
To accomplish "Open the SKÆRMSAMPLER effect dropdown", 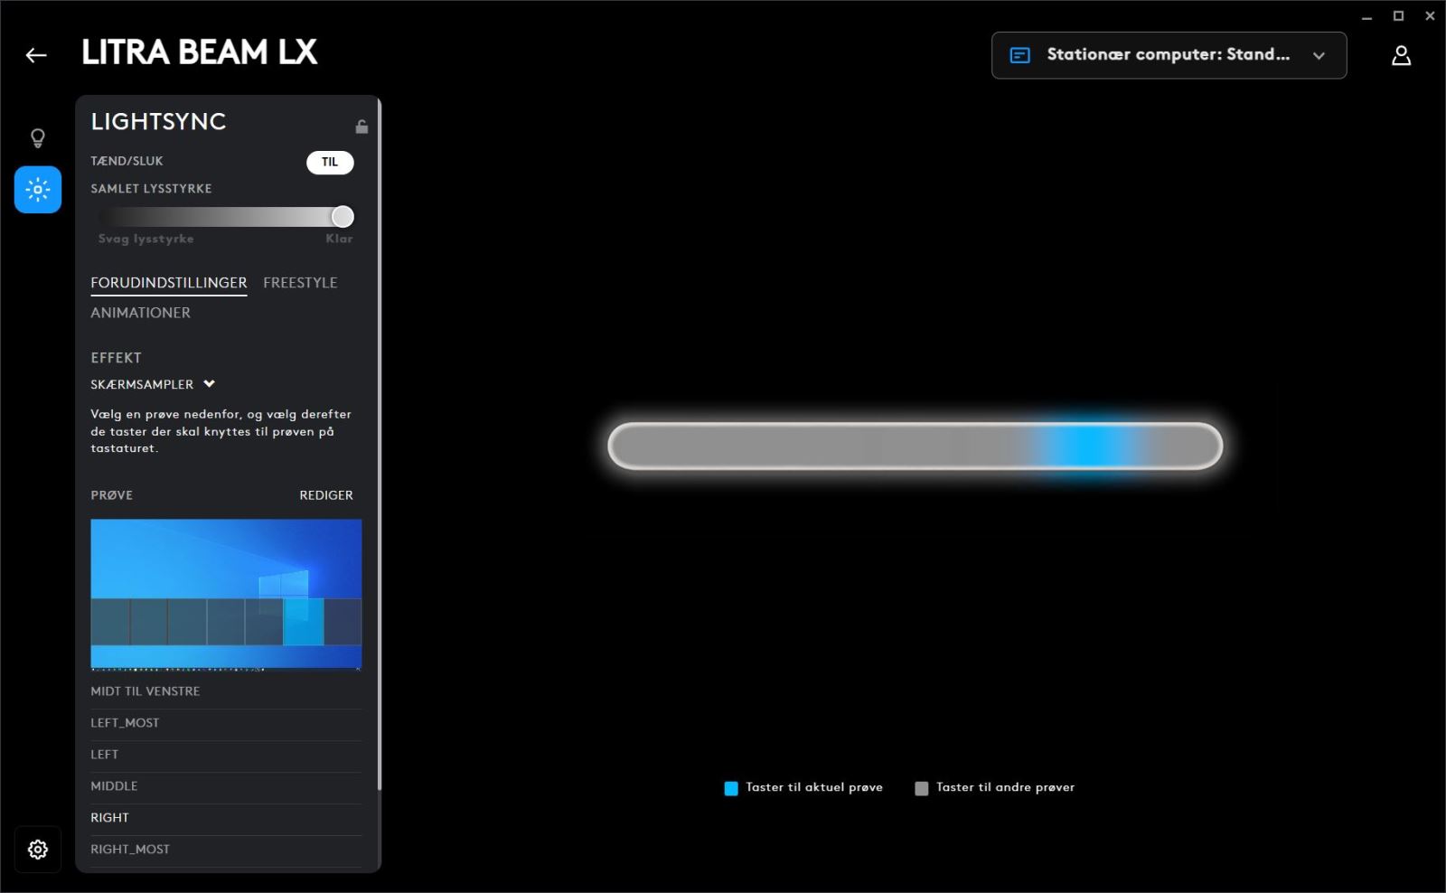I will 153,384.
